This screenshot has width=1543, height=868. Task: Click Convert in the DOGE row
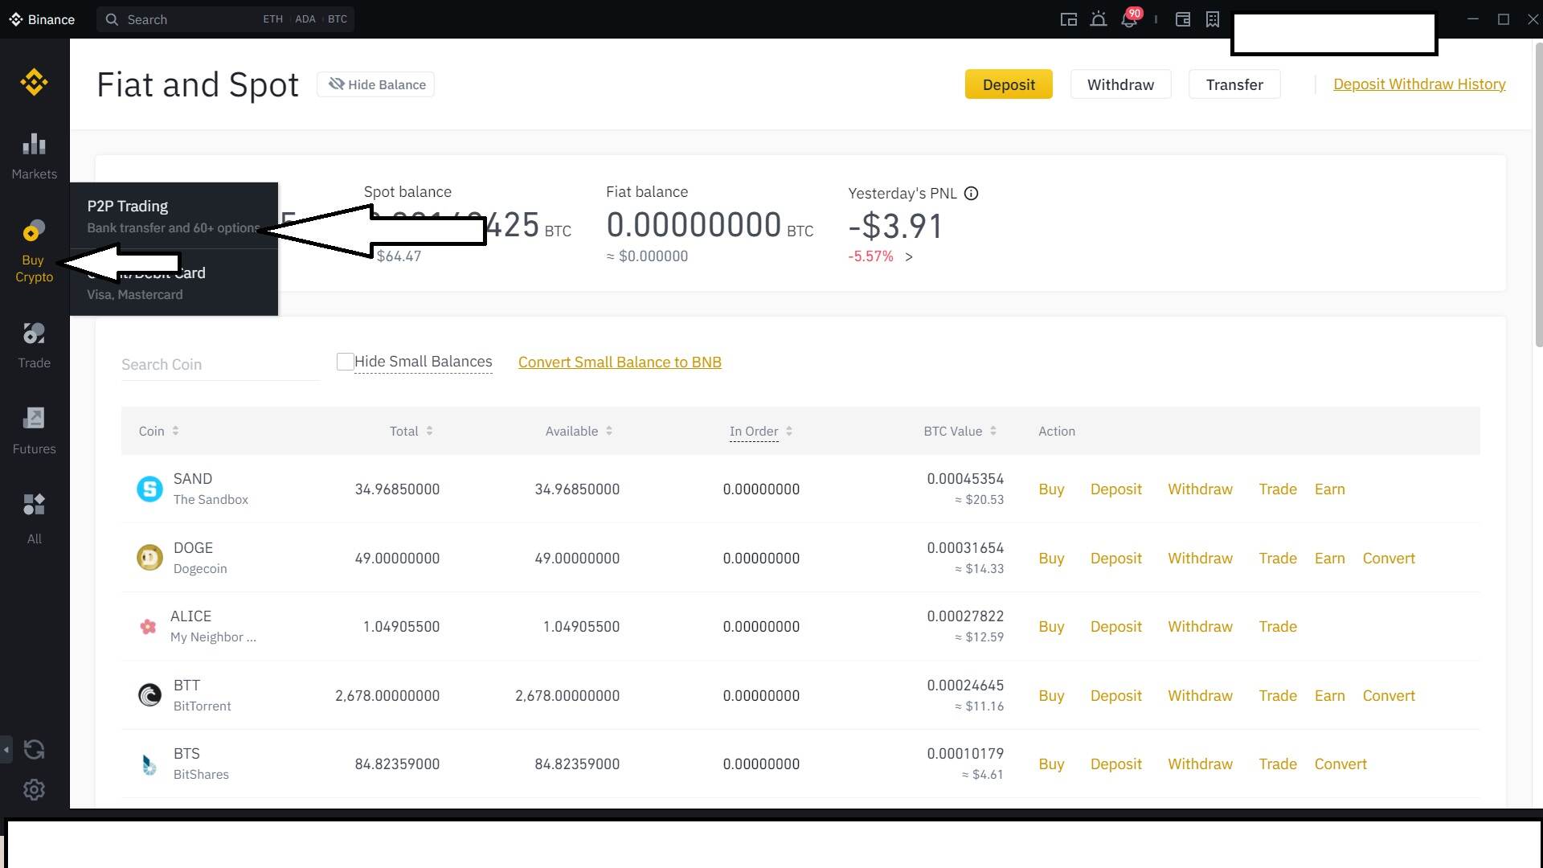1389,558
